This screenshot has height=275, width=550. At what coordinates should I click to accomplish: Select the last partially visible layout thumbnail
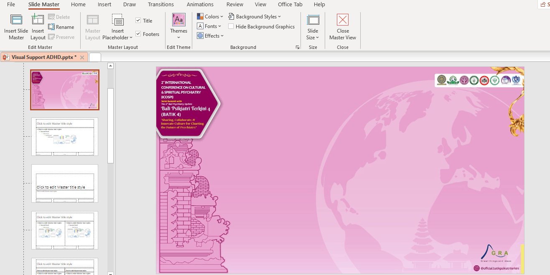pos(65,267)
